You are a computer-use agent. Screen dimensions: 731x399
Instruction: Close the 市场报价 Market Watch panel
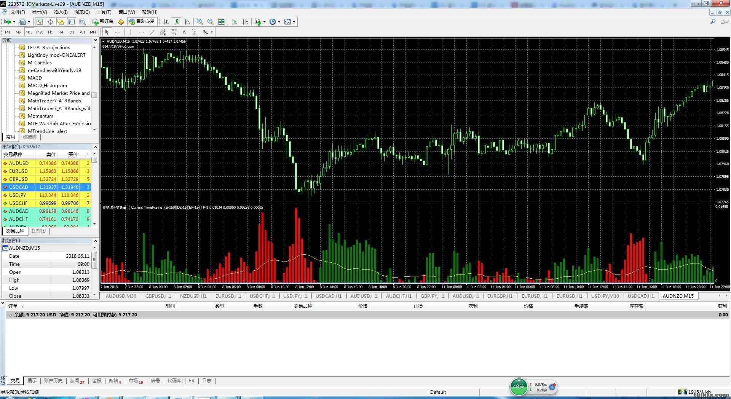[x=95, y=147]
